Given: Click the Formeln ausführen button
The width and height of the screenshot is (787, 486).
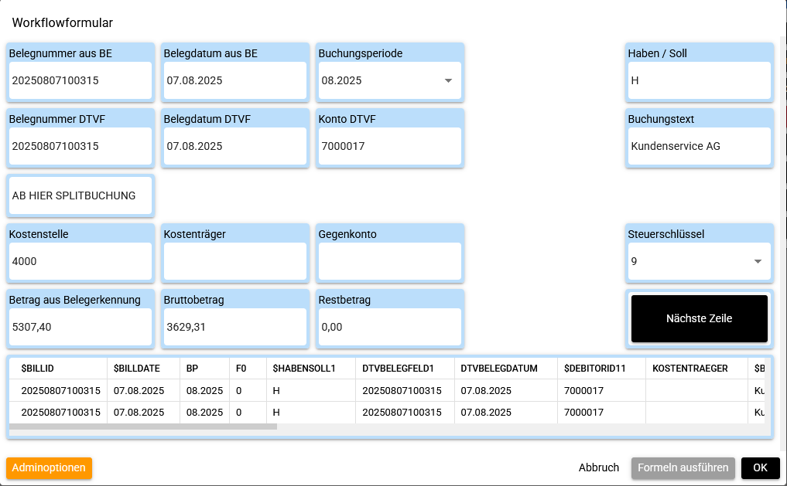Looking at the screenshot, I should tap(683, 467).
